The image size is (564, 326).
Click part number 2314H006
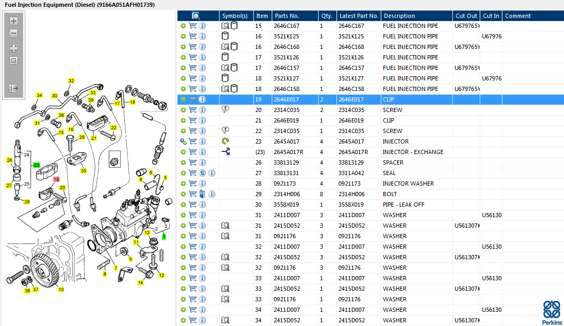286,194
